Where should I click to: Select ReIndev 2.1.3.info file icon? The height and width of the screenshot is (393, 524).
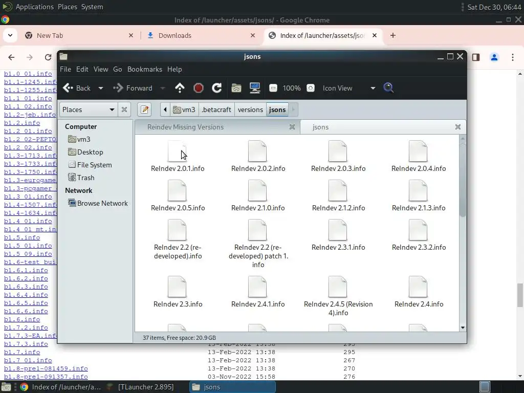pos(418,190)
